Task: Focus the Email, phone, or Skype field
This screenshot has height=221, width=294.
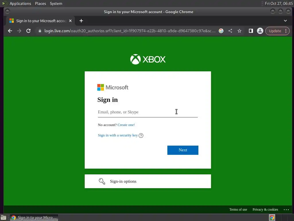Action: pyautogui.click(x=148, y=112)
